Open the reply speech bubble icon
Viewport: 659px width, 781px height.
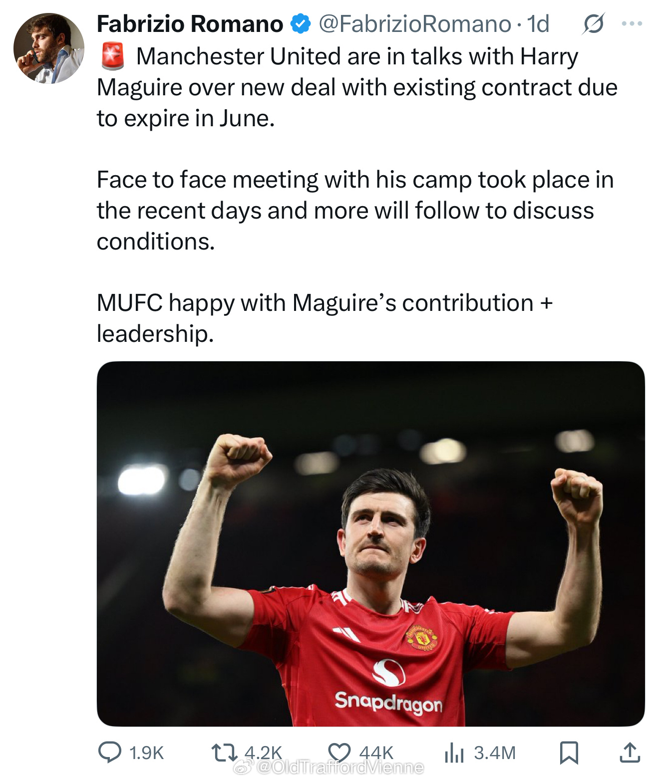pyautogui.click(x=109, y=753)
